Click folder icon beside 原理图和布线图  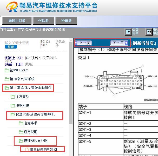pyautogui.click(x=21, y=141)
